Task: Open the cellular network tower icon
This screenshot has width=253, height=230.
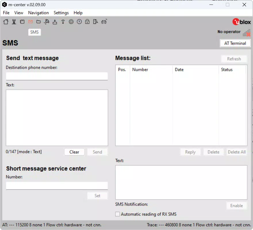Action: (x=14, y=22)
